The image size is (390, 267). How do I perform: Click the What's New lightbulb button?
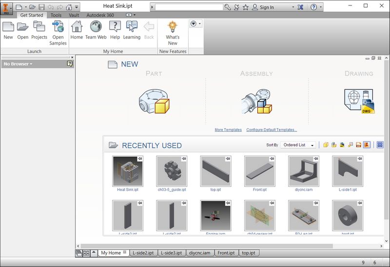point(173,33)
